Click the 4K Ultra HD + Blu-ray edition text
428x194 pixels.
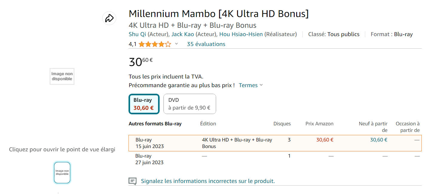(x=237, y=143)
